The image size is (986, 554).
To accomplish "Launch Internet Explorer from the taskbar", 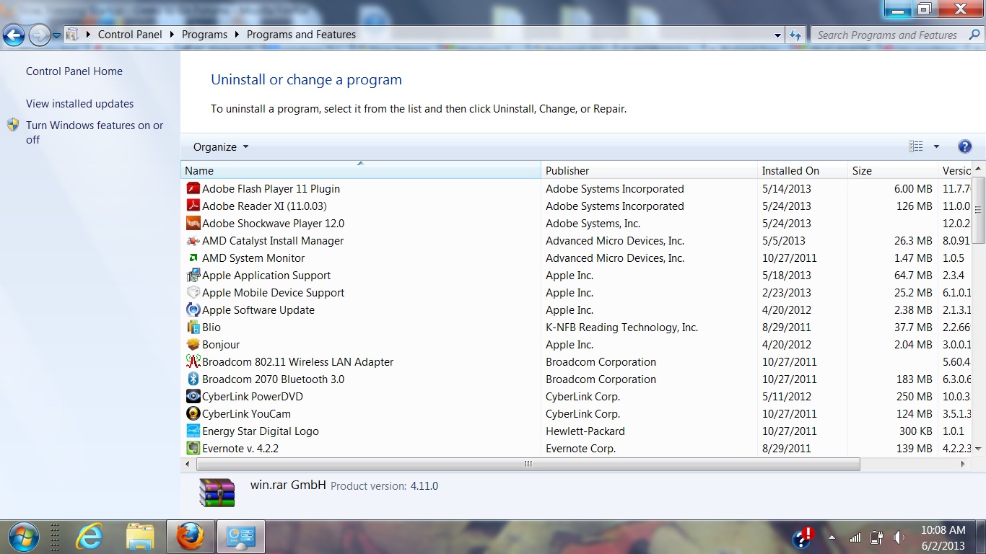I will pyautogui.click(x=89, y=537).
